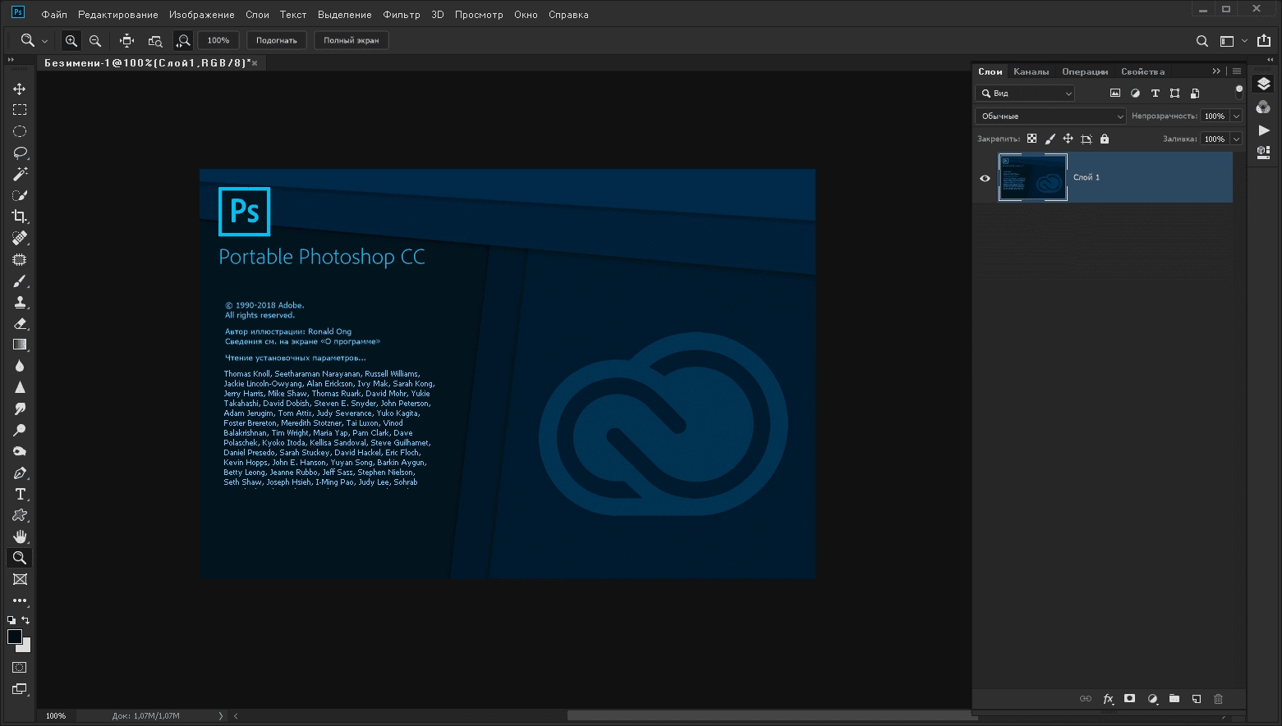Select the Brush tool
Image resolution: width=1282 pixels, height=726 pixels.
coord(20,281)
